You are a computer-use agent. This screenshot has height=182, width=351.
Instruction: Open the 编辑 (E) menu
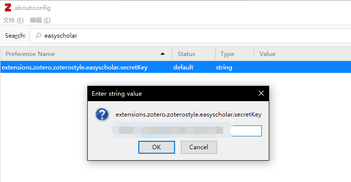pos(40,20)
